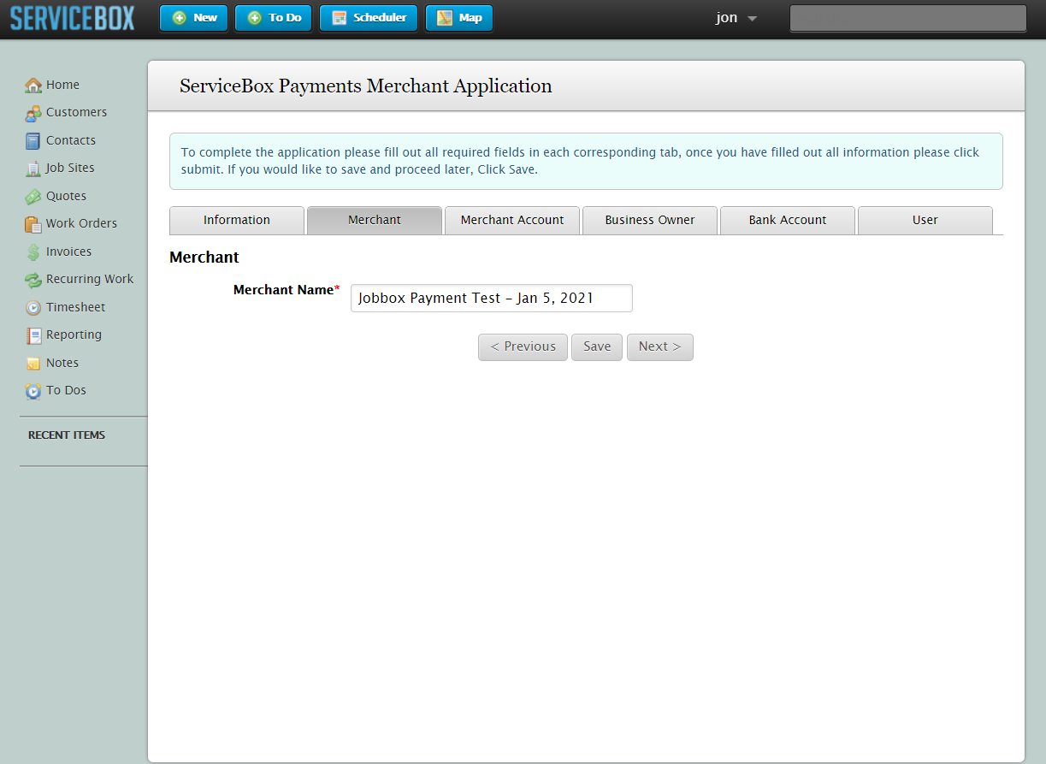Click the 'Merchant' section heading
Viewport: 1046px width, 764px height.
tap(204, 258)
